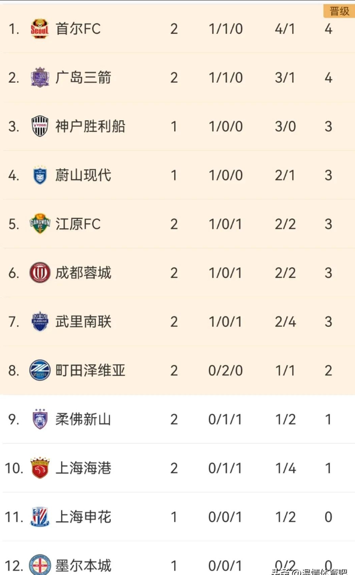
Task: Click the Gangwon FC green logo
Action: pos(40,224)
